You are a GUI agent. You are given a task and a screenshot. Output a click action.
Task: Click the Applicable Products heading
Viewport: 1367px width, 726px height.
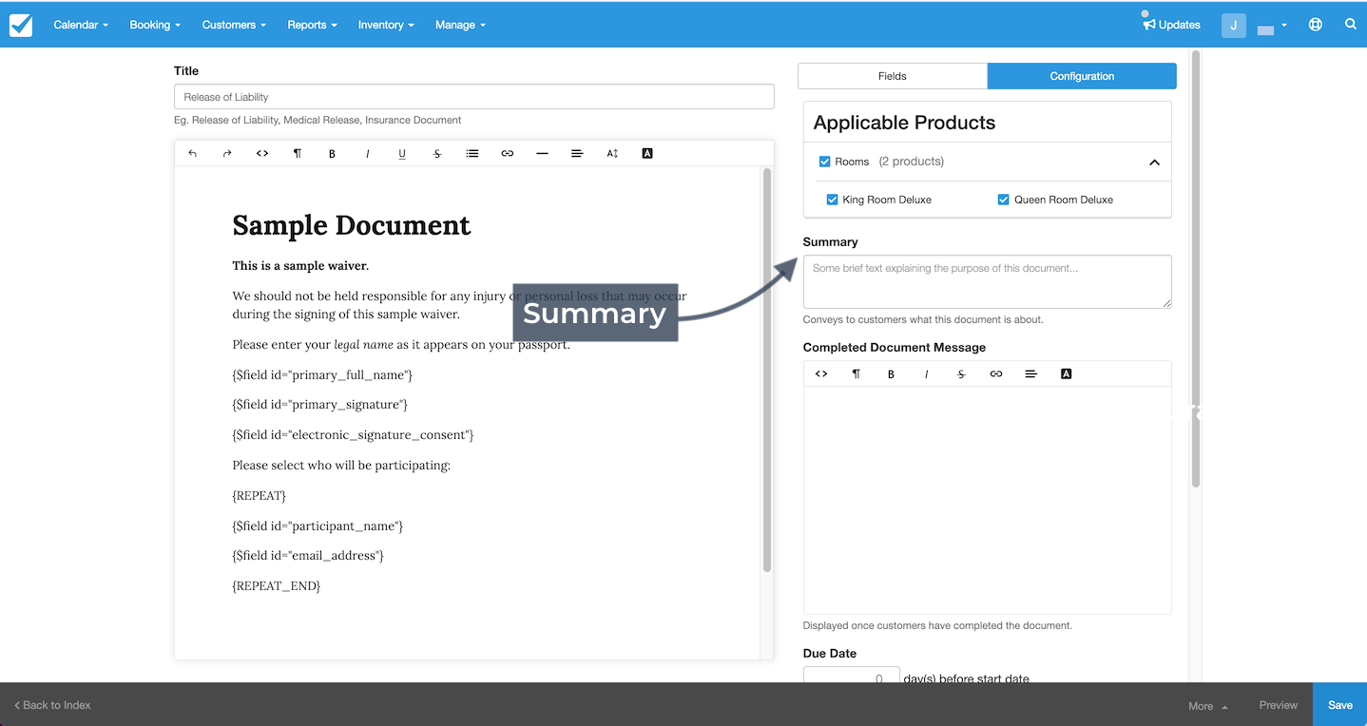(x=904, y=123)
